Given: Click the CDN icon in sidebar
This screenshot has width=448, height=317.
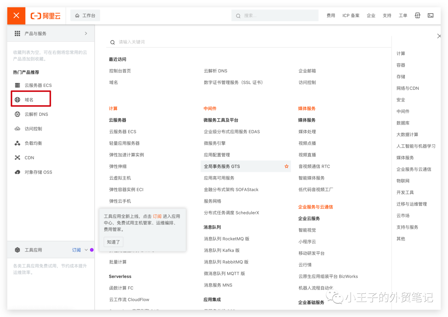Looking at the screenshot, I should coord(17,158).
